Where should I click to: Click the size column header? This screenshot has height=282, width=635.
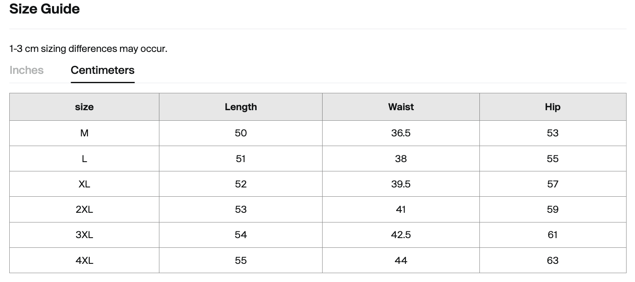coord(84,107)
